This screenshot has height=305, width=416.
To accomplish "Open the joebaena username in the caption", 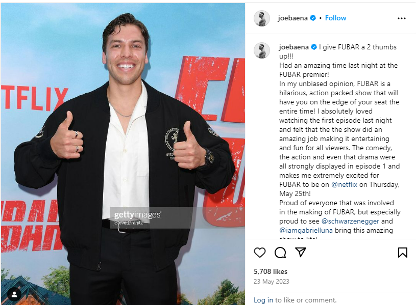I will pyautogui.click(x=294, y=47).
